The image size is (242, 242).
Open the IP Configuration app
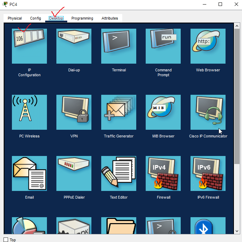(x=29, y=46)
